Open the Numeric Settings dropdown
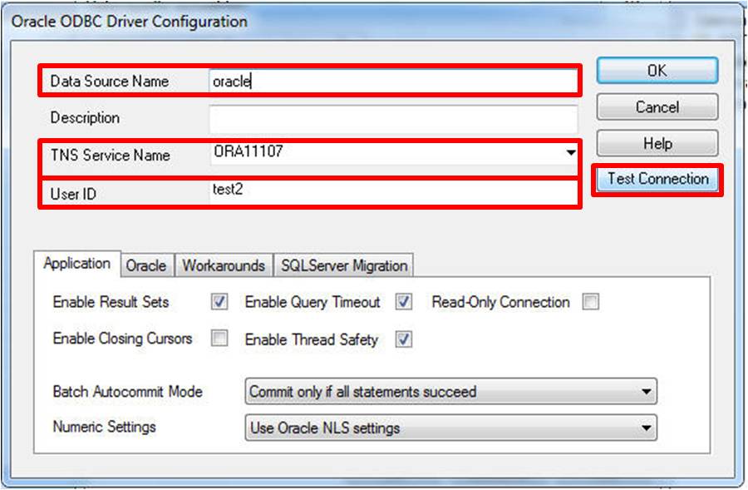 [x=647, y=428]
